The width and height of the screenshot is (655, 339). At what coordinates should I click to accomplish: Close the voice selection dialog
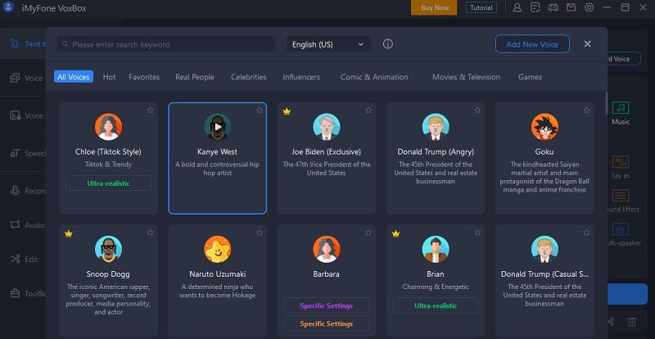coord(587,44)
